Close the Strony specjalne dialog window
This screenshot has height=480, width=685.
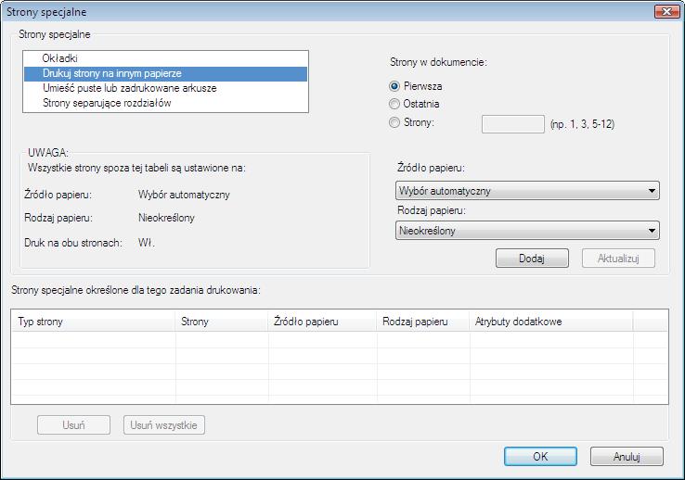(x=666, y=11)
